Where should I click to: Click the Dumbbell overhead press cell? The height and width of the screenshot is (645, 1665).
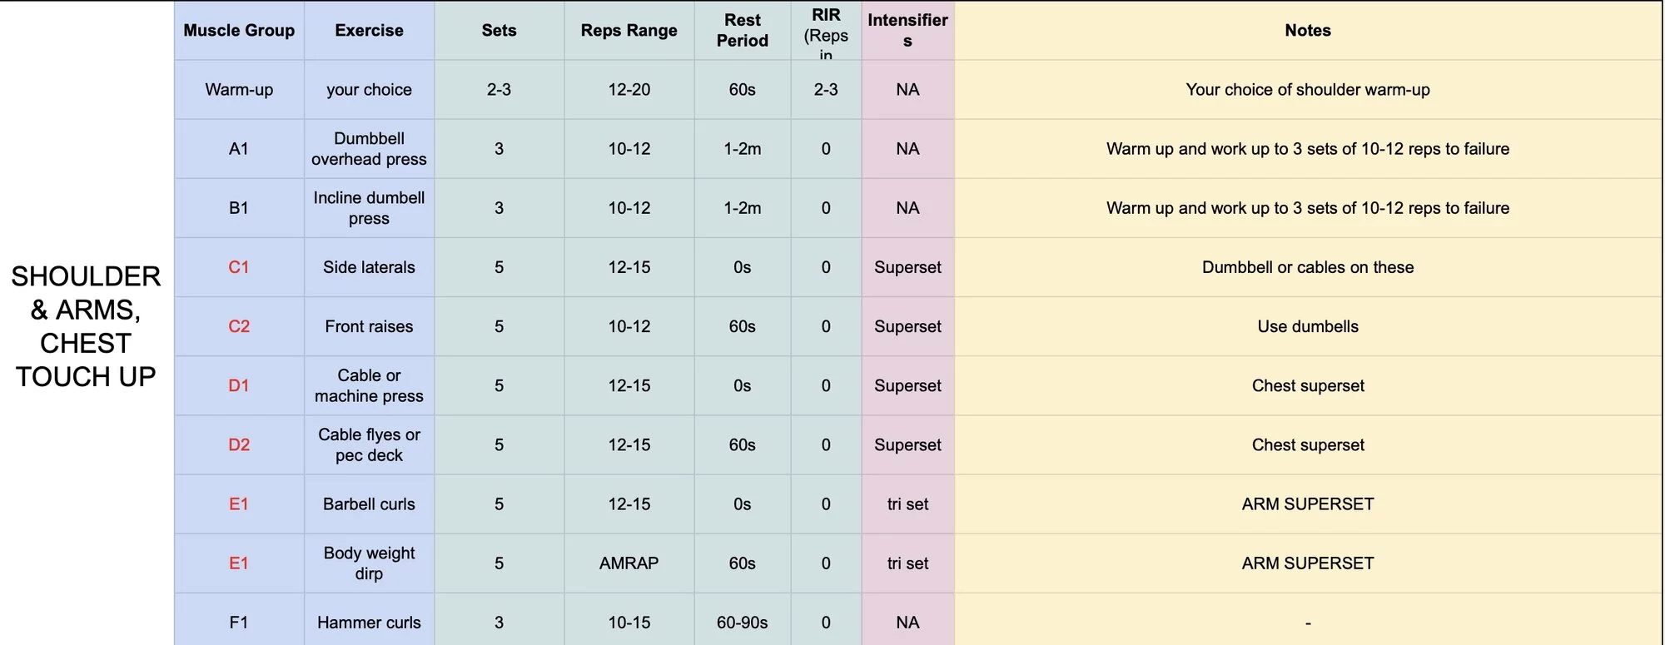pyautogui.click(x=369, y=149)
